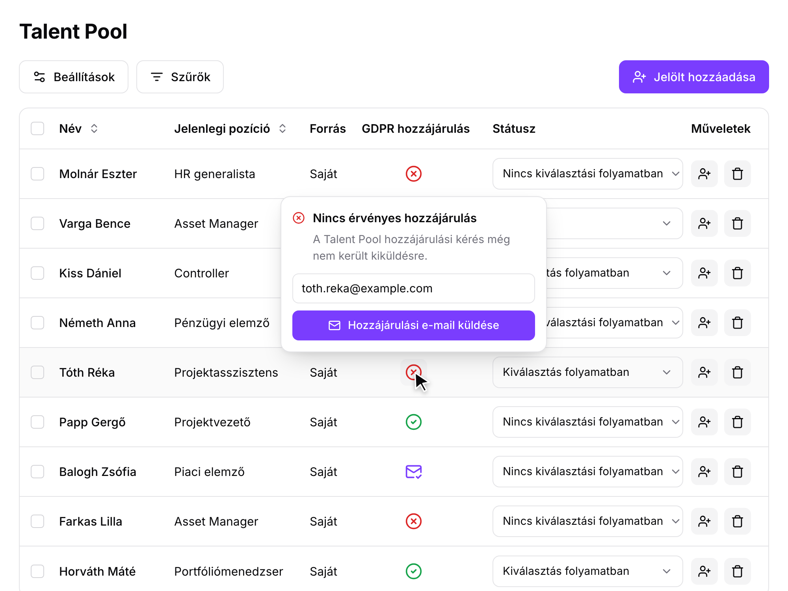
Task: Sort by Jelenlegi pozíció column
Action: (x=282, y=128)
